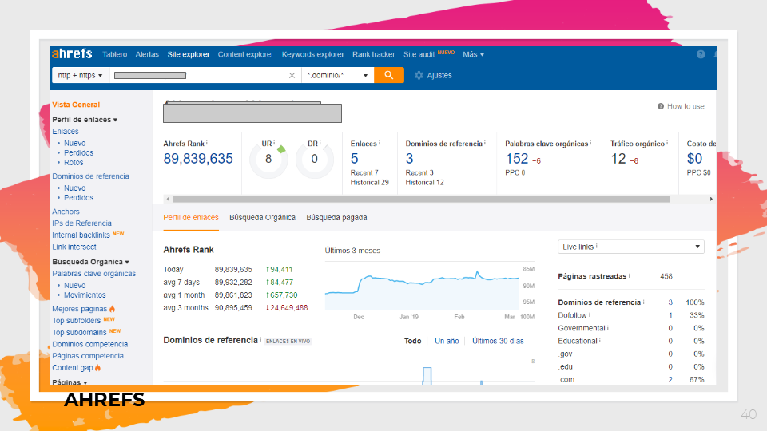Click Dominios de referencia count 3
Screen dimensions: 767x431
click(x=409, y=159)
